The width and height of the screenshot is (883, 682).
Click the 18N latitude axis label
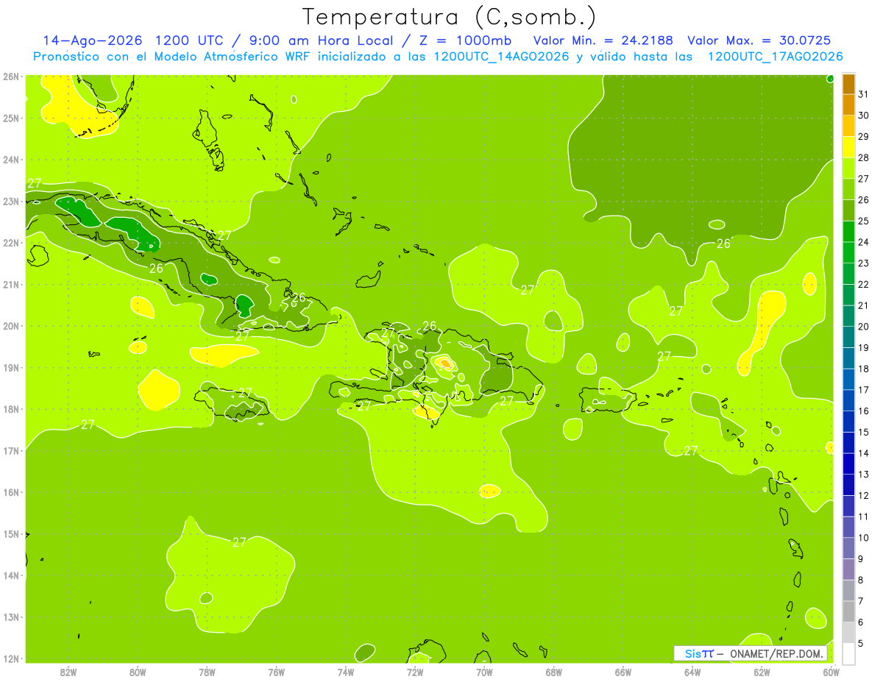point(10,409)
